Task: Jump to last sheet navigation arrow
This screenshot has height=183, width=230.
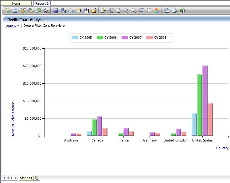Action: (x=16, y=178)
